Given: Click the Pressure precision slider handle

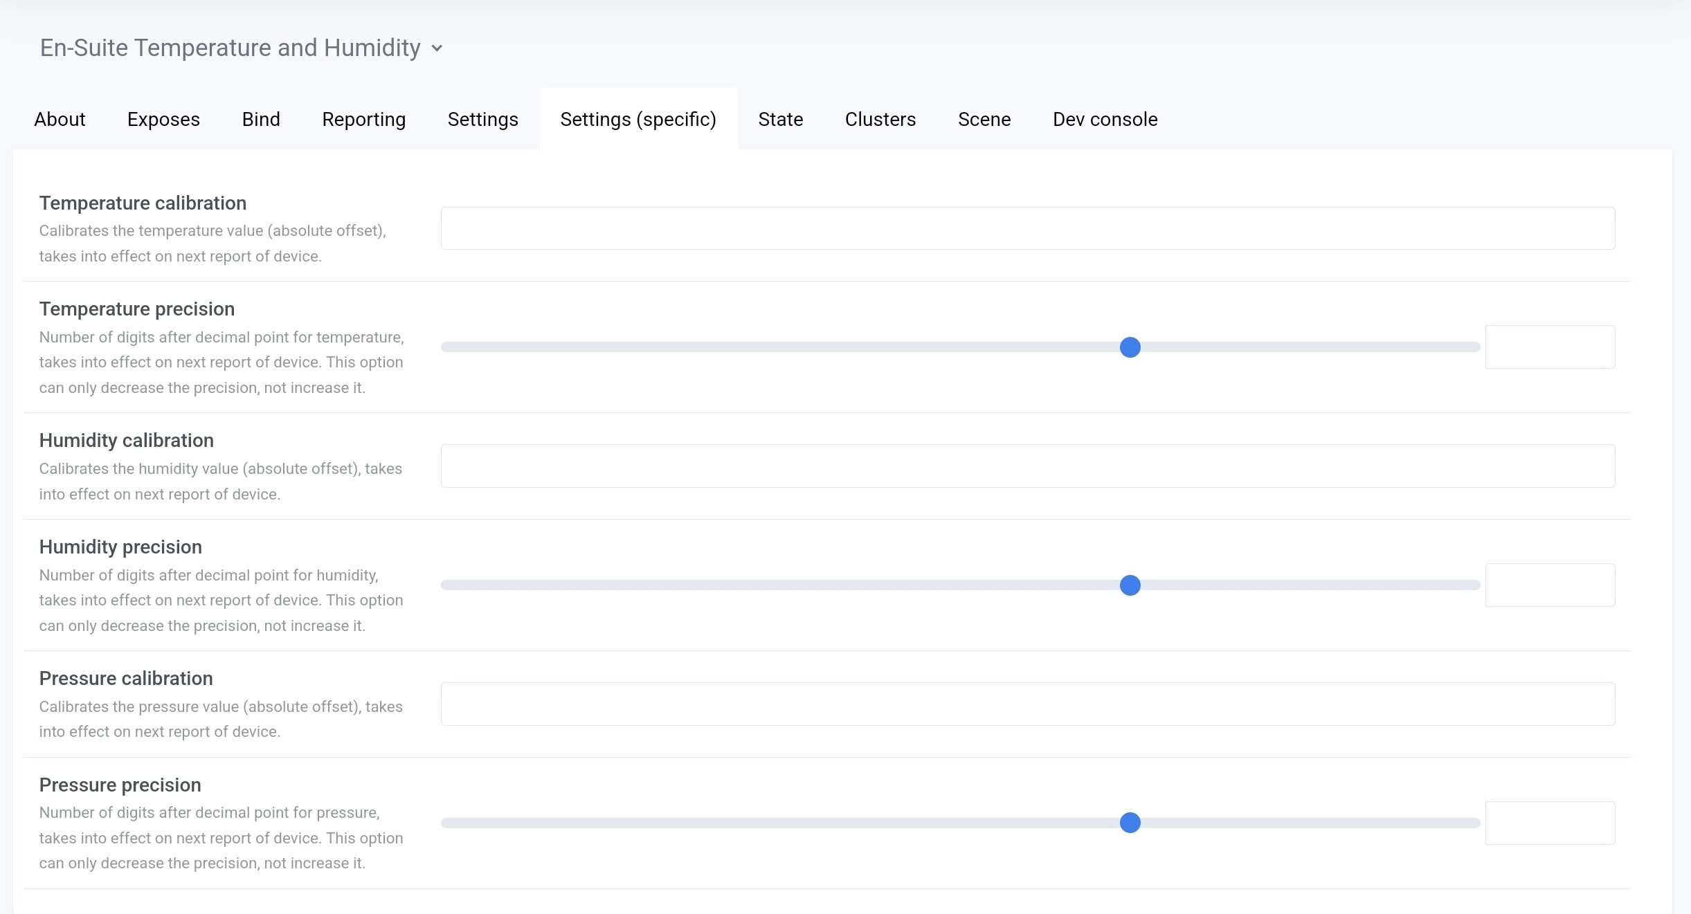Looking at the screenshot, I should [1130, 823].
